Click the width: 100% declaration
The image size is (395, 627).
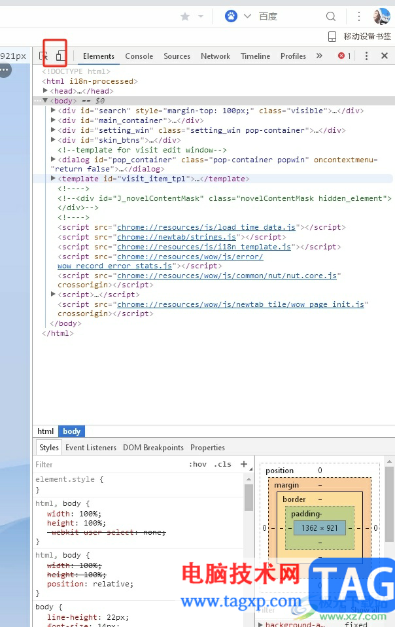coord(74,514)
